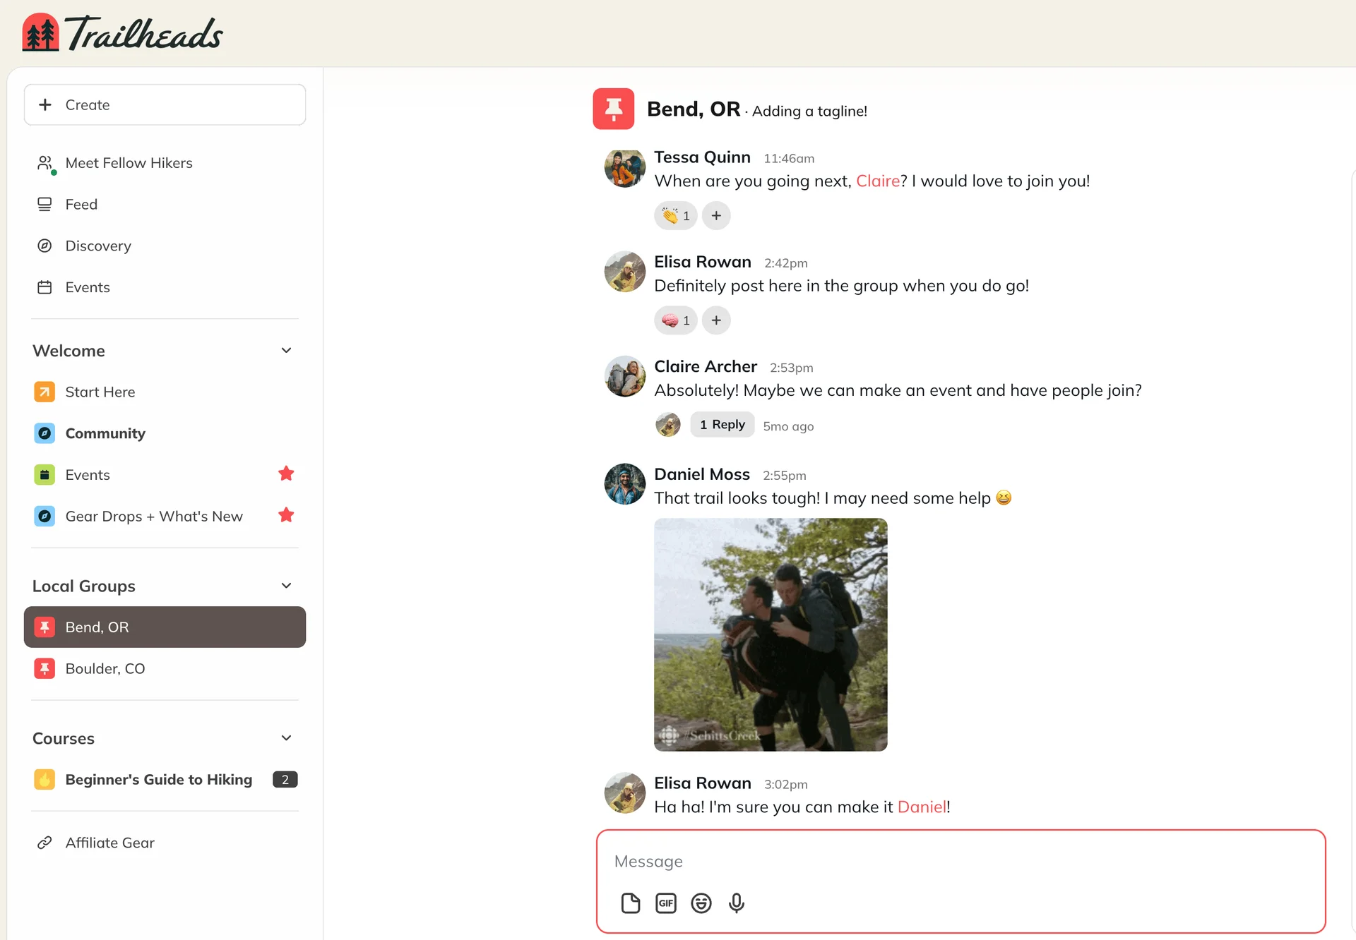This screenshot has width=1356, height=940.
Task: Click Tessa Quinn's name
Action: pyautogui.click(x=702, y=157)
